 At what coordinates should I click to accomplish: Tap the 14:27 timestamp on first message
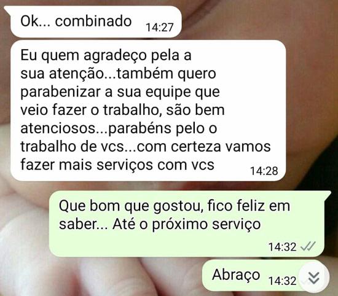click(160, 28)
